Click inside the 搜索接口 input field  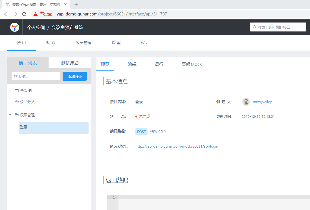[x=36, y=76]
